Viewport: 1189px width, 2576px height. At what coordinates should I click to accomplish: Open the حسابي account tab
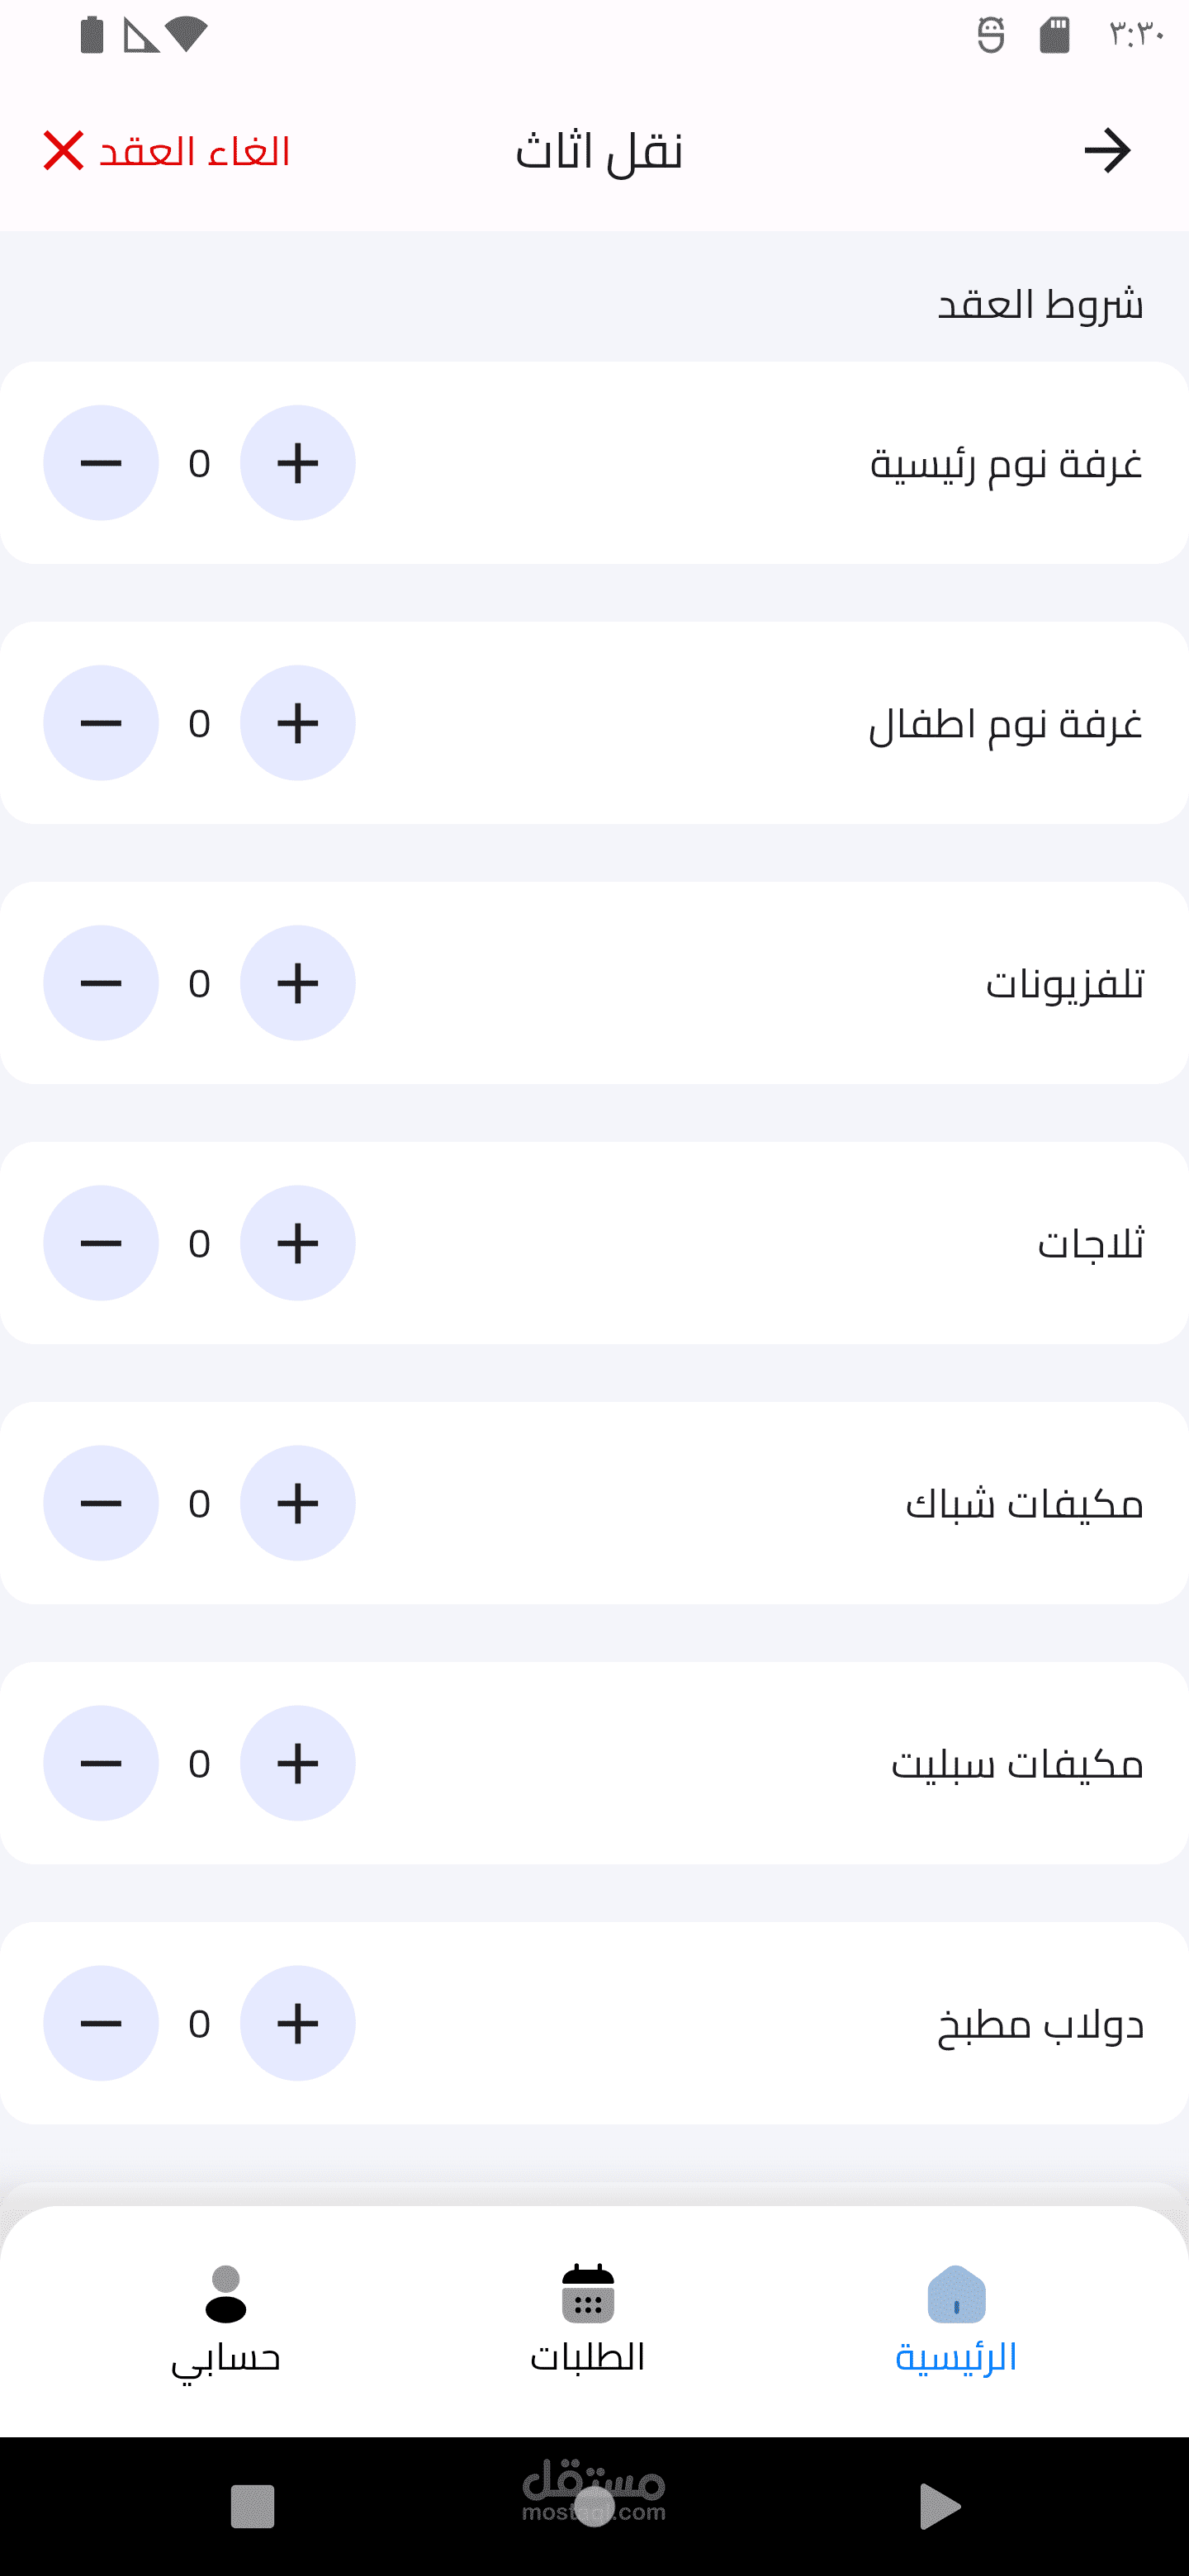[x=226, y=2320]
